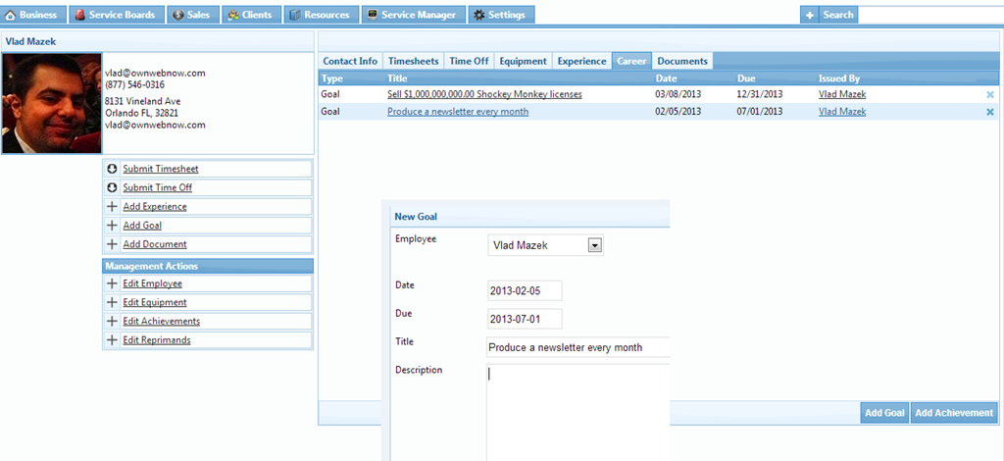Expand the Employee dropdown in New Goal

593,245
